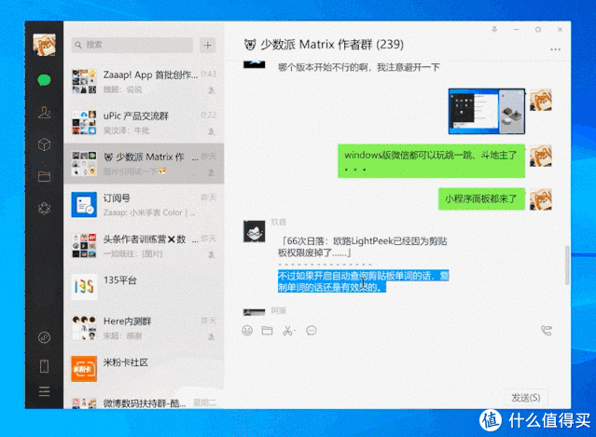Select the 少数派 Matrix 作 chat
Image resolution: width=596 pixels, height=437 pixels.
(144, 164)
